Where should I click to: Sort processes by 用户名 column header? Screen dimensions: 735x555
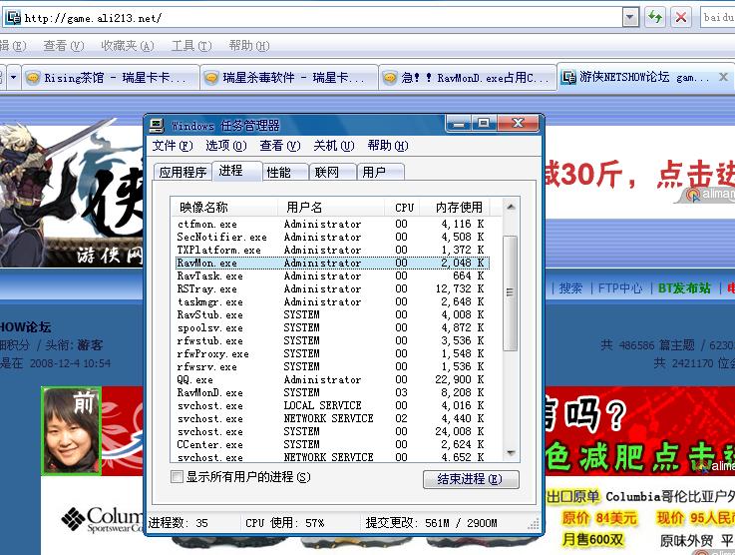point(331,207)
